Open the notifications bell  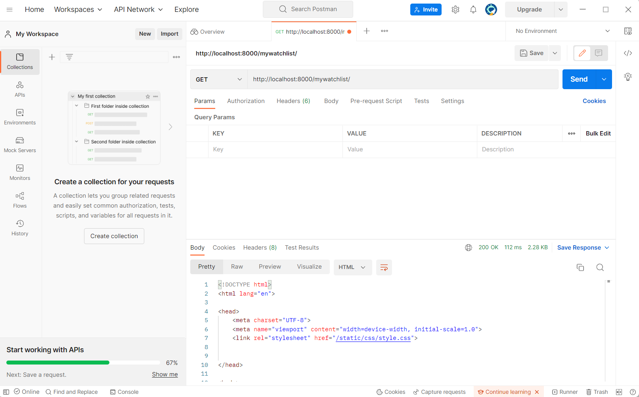click(x=473, y=9)
